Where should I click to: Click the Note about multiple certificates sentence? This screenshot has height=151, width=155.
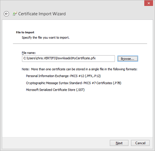(x=79, y=69)
